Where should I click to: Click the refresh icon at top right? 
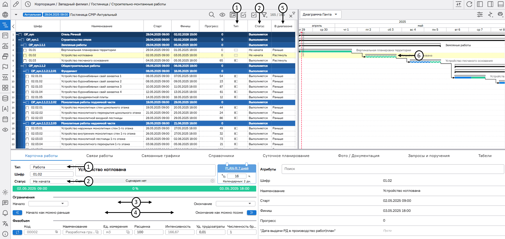[469, 4]
